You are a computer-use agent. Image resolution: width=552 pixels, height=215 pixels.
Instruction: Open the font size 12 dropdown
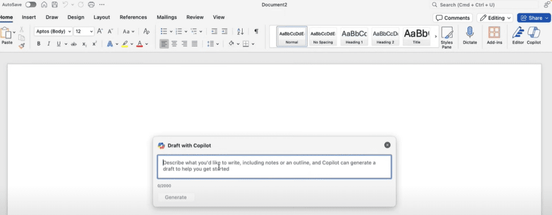coord(84,31)
